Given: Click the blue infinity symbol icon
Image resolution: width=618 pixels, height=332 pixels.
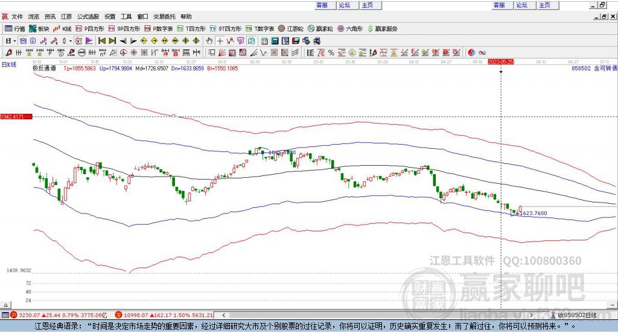Looking at the screenshot, I should 482,52.
